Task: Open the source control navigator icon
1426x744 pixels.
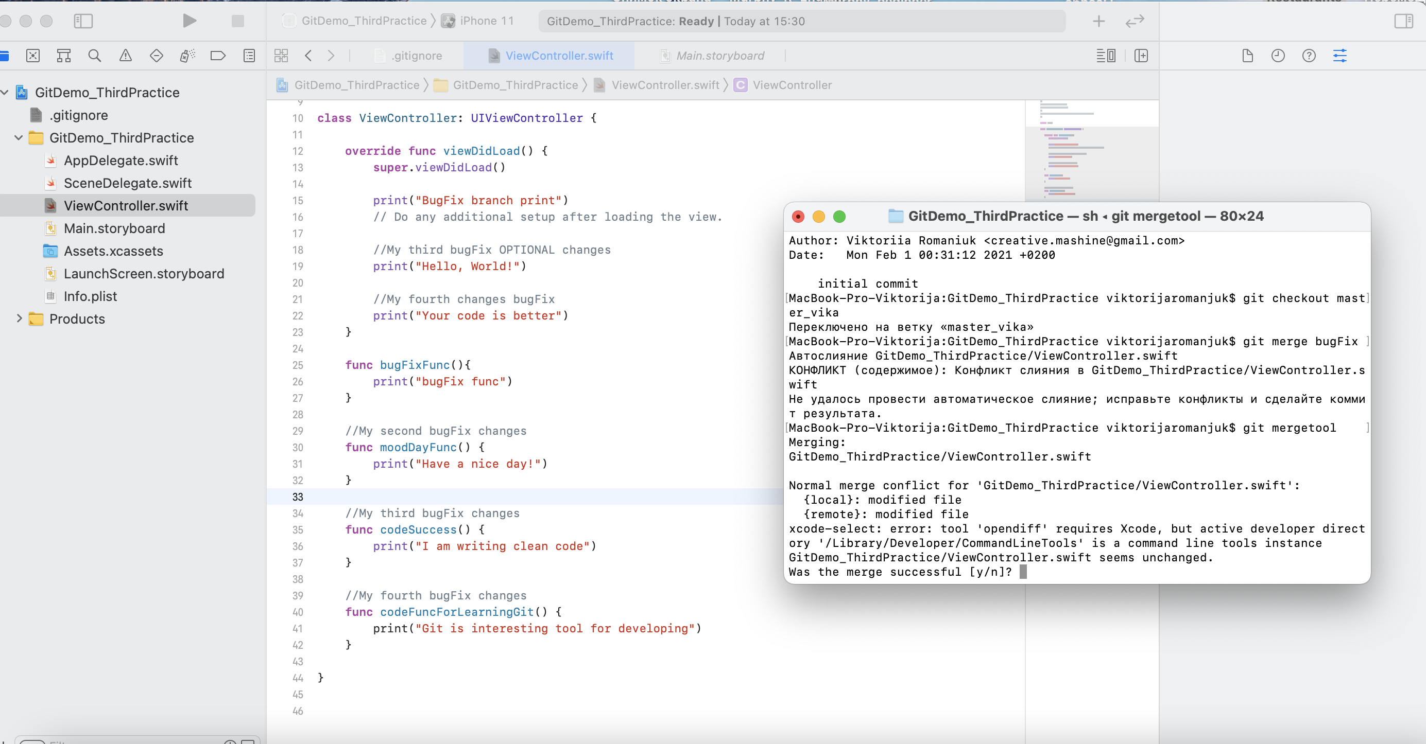Action: pyautogui.click(x=32, y=56)
